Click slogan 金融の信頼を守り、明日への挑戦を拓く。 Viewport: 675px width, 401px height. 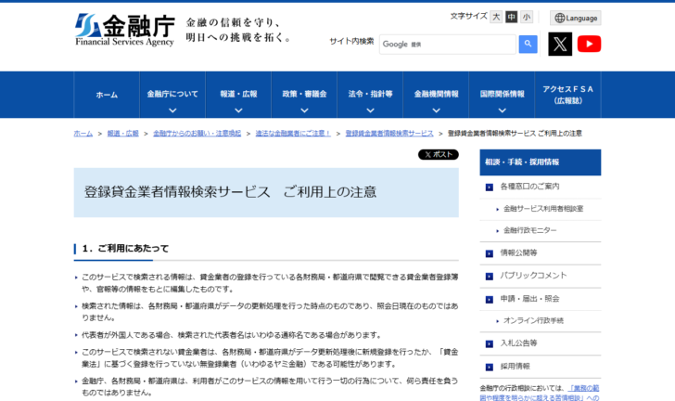pyautogui.click(x=238, y=30)
